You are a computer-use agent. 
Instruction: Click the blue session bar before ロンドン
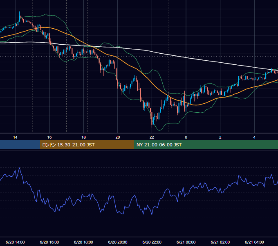[20, 145]
